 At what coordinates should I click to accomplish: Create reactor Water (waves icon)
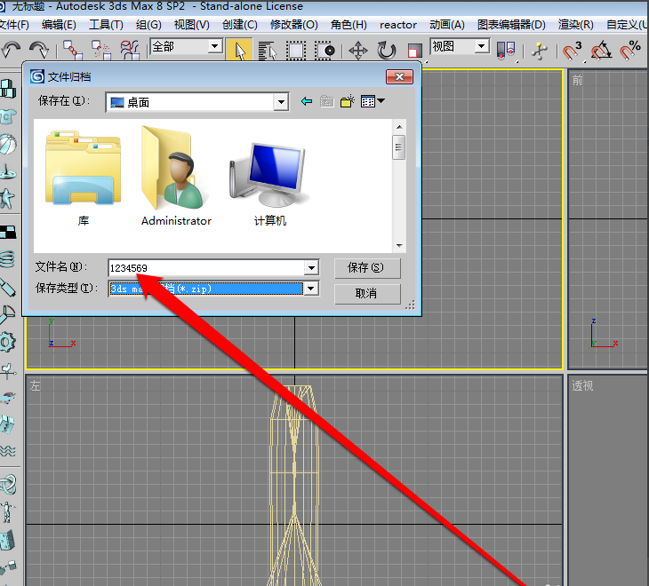pos(8,450)
